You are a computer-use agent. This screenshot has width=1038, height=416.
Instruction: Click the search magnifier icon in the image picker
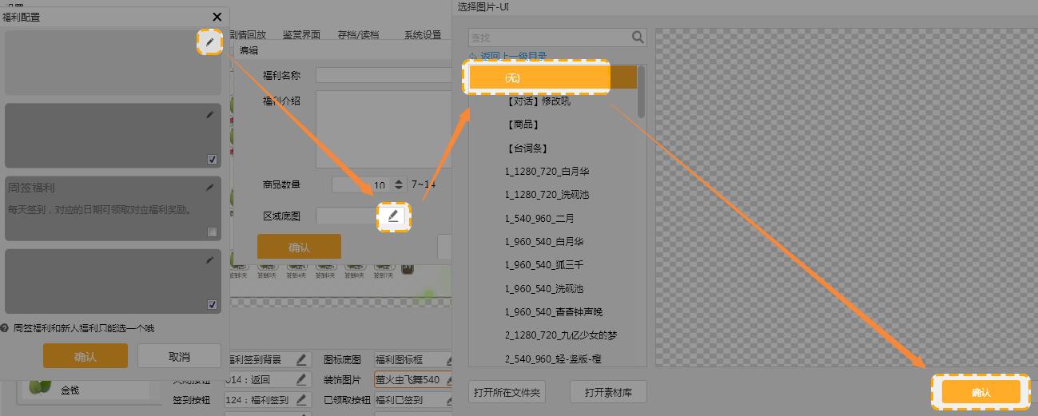(637, 37)
